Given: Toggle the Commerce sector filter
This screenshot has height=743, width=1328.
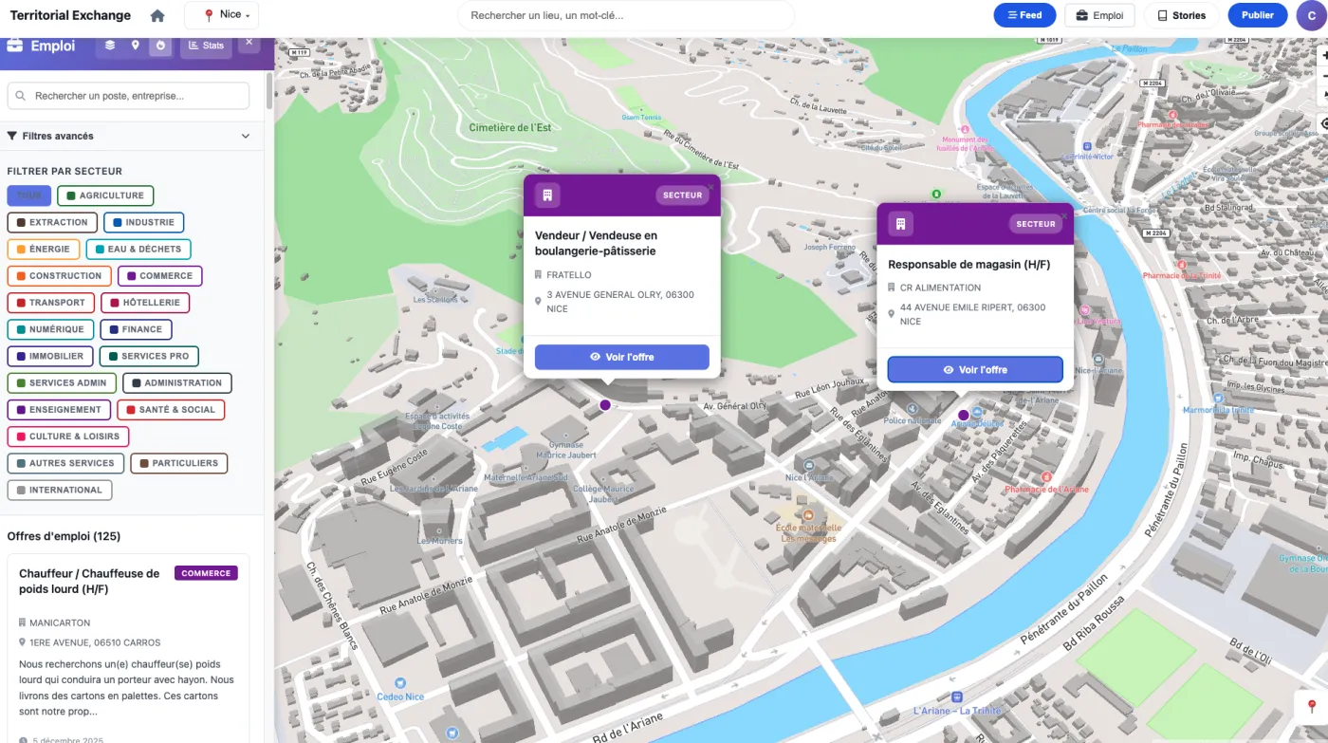Looking at the screenshot, I should click(159, 276).
